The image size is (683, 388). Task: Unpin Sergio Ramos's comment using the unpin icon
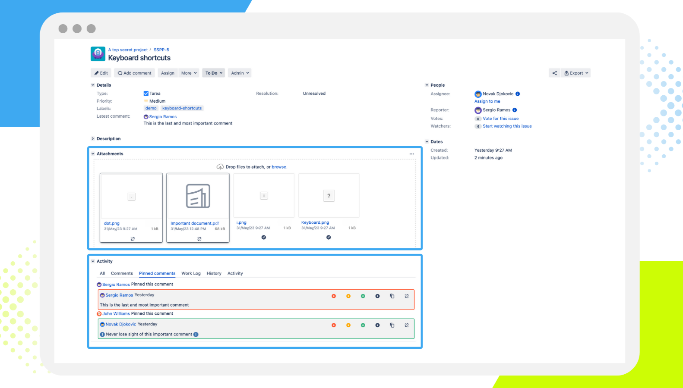(x=406, y=296)
